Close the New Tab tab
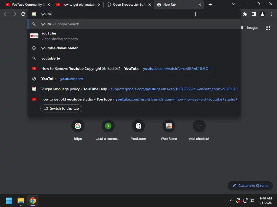The height and width of the screenshot is (207, 277). point(200,5)
